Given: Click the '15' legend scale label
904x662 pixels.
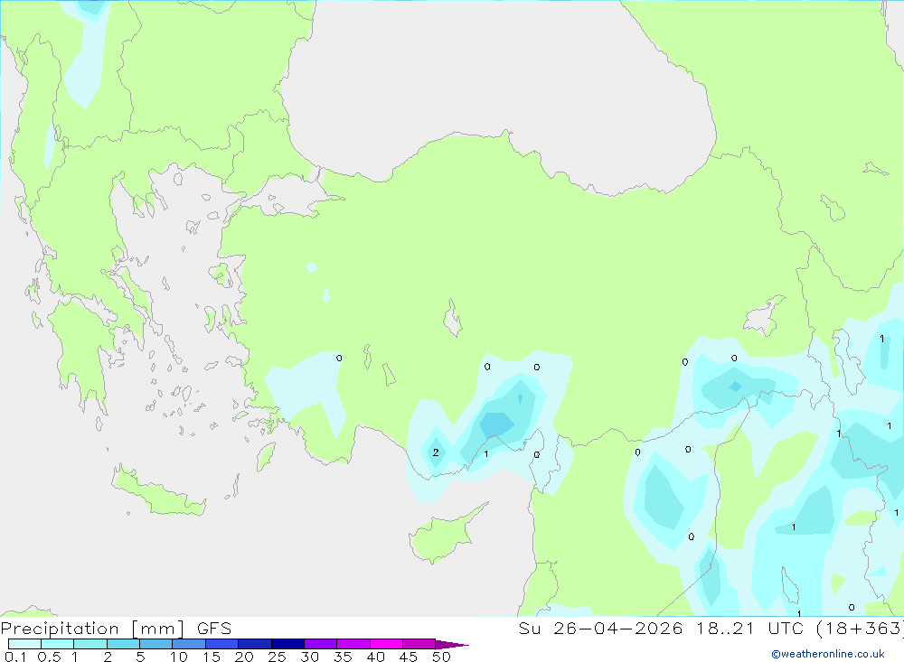Looking at the screenshot, I should point(212,657).
